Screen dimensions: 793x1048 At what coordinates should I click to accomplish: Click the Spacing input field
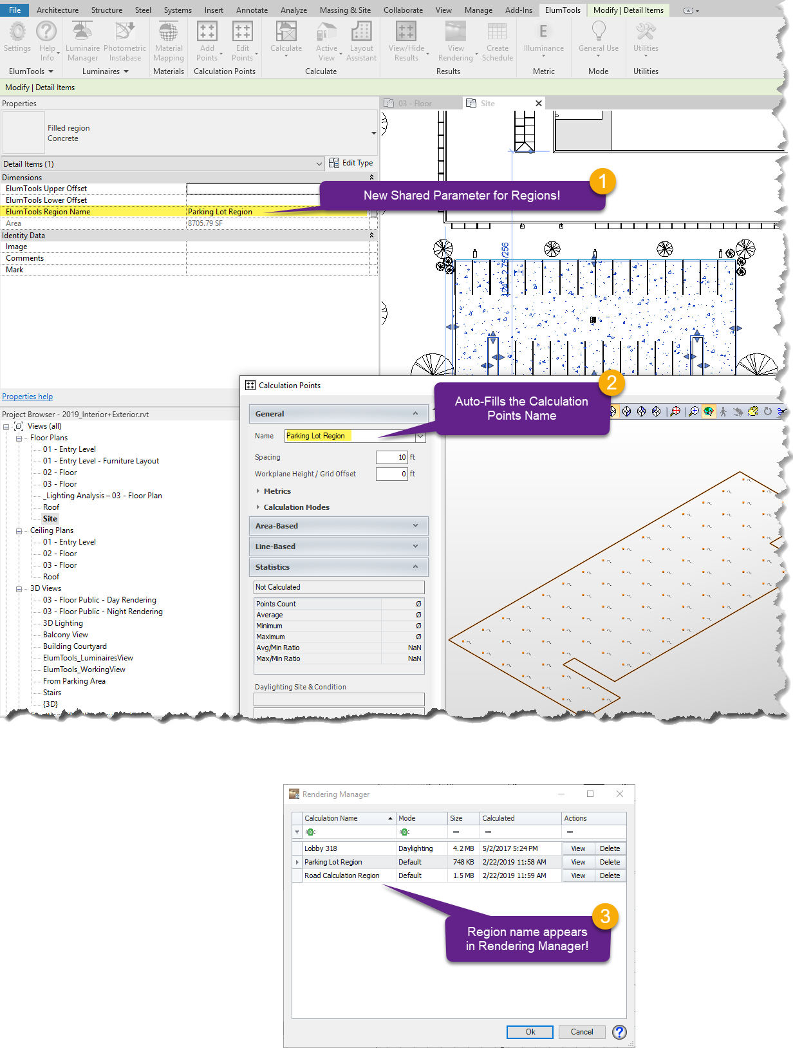pos(392,457)
